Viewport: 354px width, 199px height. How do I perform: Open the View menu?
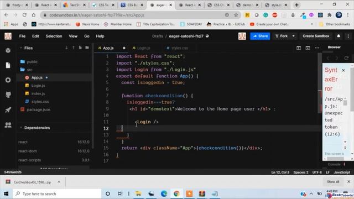73,36
